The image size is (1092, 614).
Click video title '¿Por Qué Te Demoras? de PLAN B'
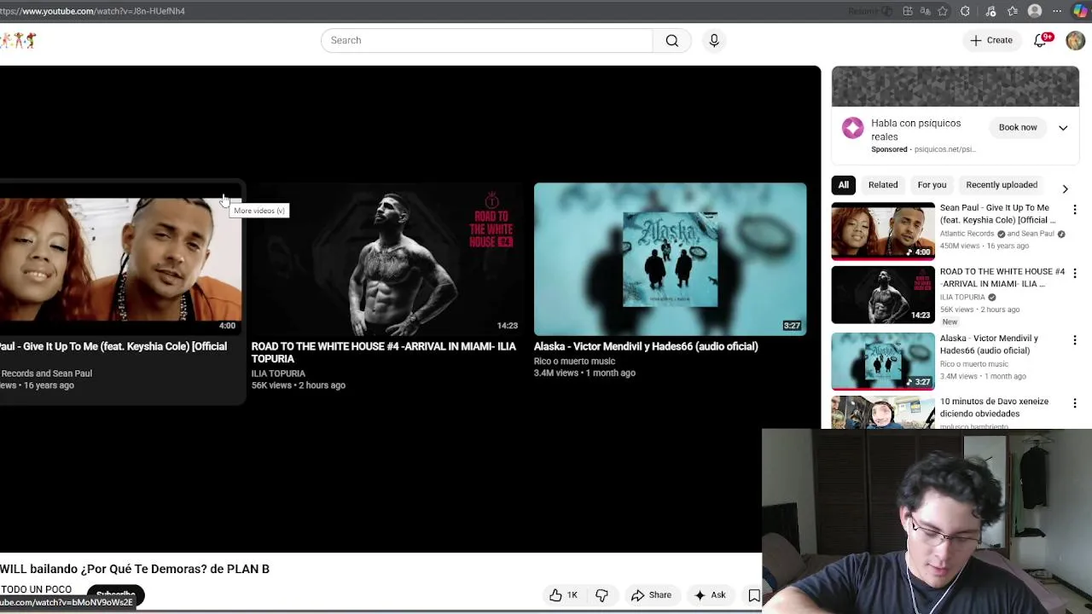pos(175,569)
